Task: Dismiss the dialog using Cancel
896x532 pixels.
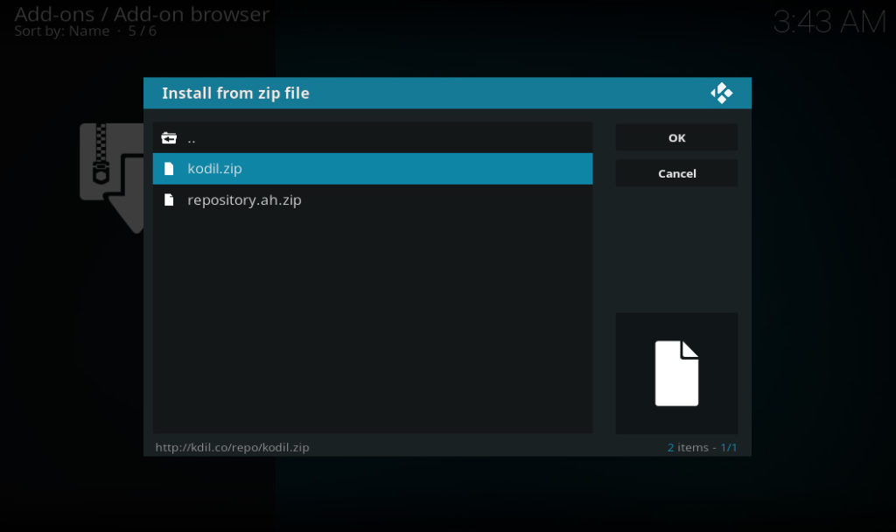Action: [675, 172]
